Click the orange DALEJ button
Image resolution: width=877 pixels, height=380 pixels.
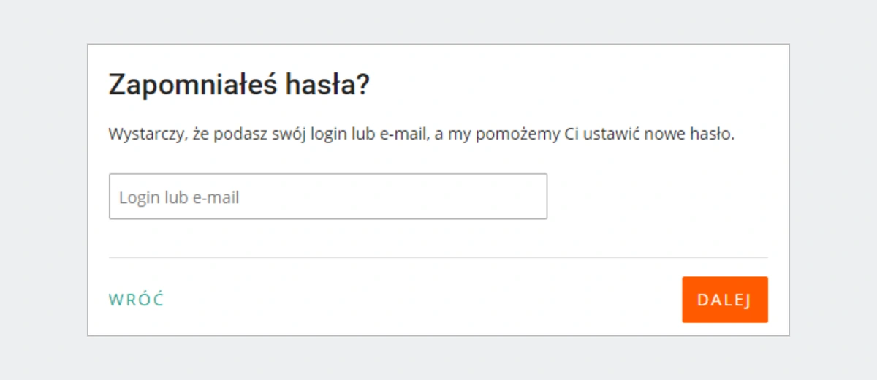click(725, 300)
